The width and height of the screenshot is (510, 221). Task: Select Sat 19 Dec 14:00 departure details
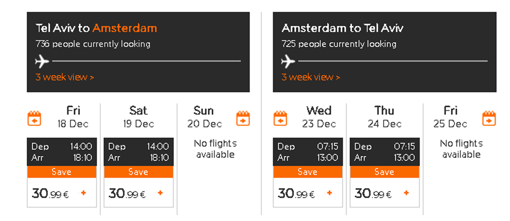[x=138, y=152]
